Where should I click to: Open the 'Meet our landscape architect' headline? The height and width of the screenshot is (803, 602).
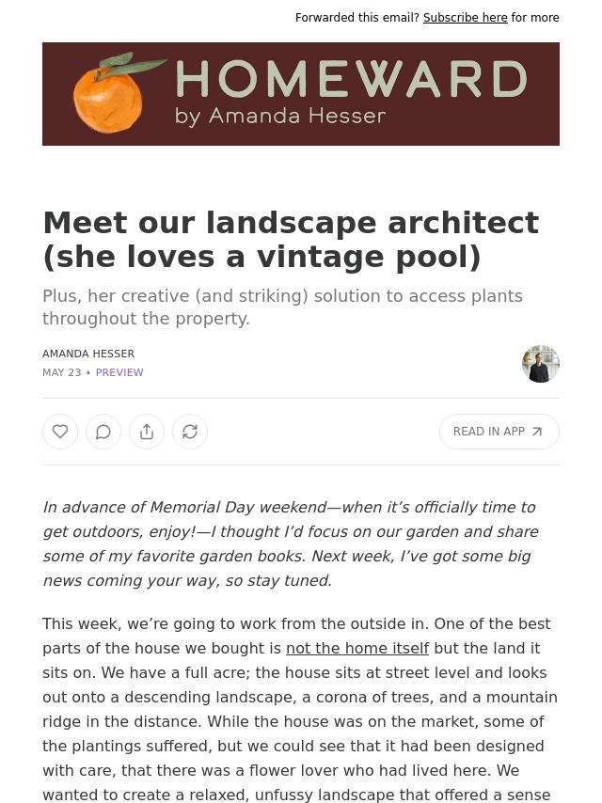[291, 239]
